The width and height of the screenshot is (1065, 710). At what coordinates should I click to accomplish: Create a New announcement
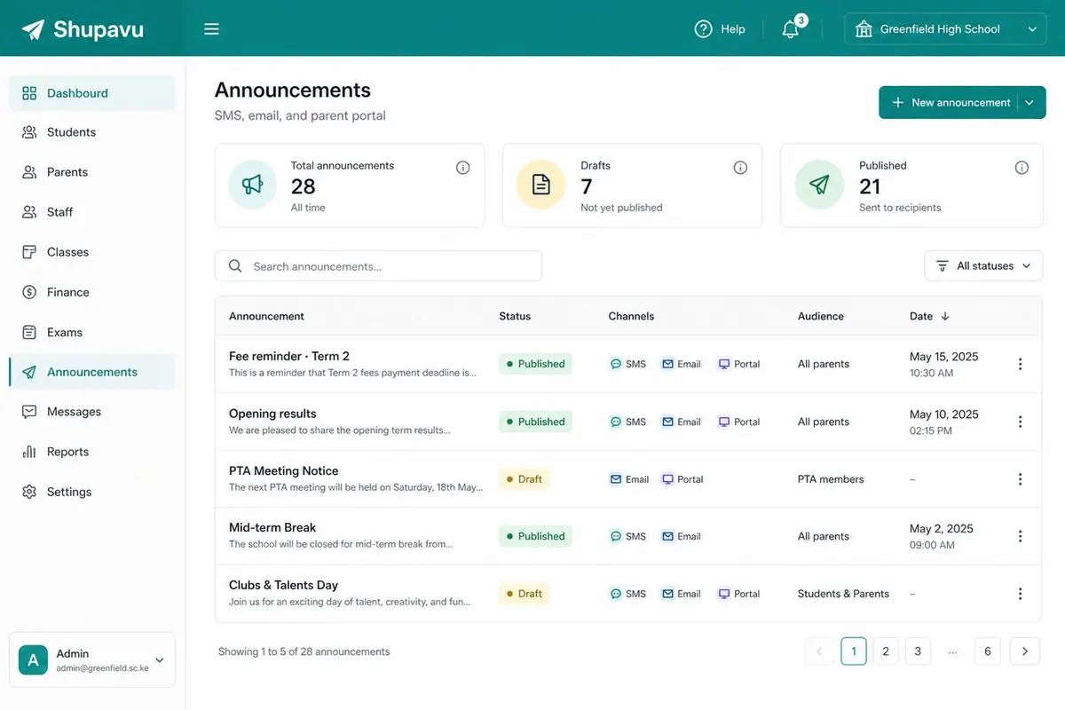click(x=948, y=102)
